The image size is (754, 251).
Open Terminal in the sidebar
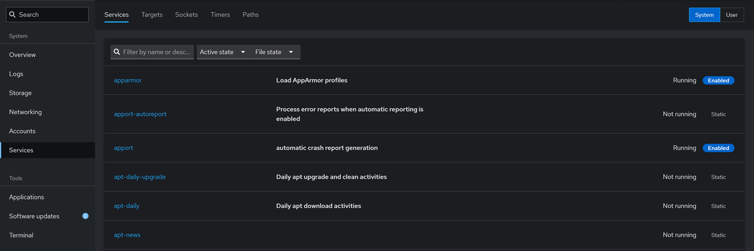click(47, 235)
